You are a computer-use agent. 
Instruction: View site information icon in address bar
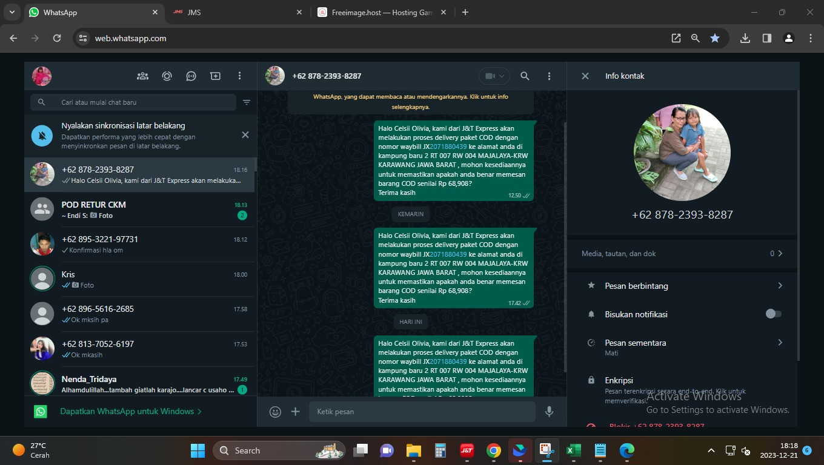[x=84, y=38]
